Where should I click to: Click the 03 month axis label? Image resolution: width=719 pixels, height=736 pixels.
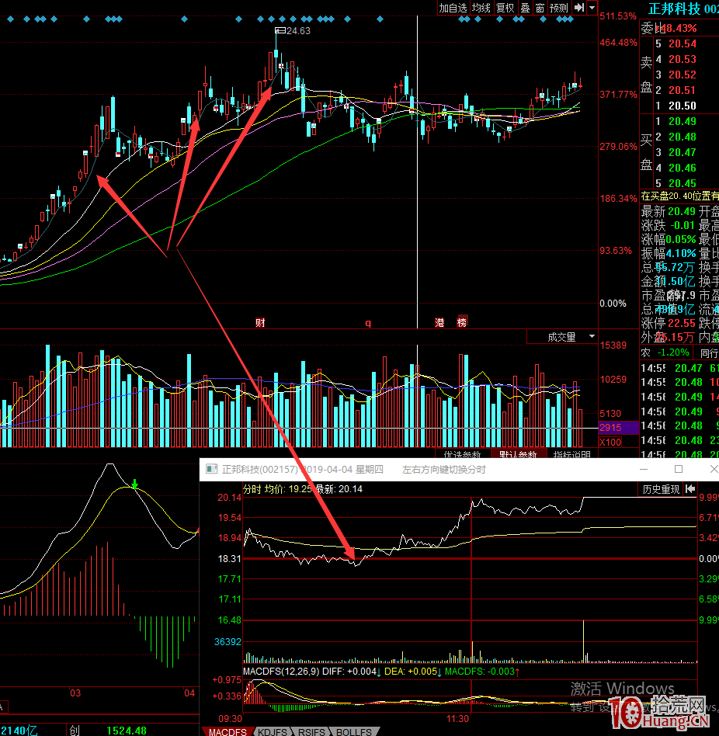point(75,693)
